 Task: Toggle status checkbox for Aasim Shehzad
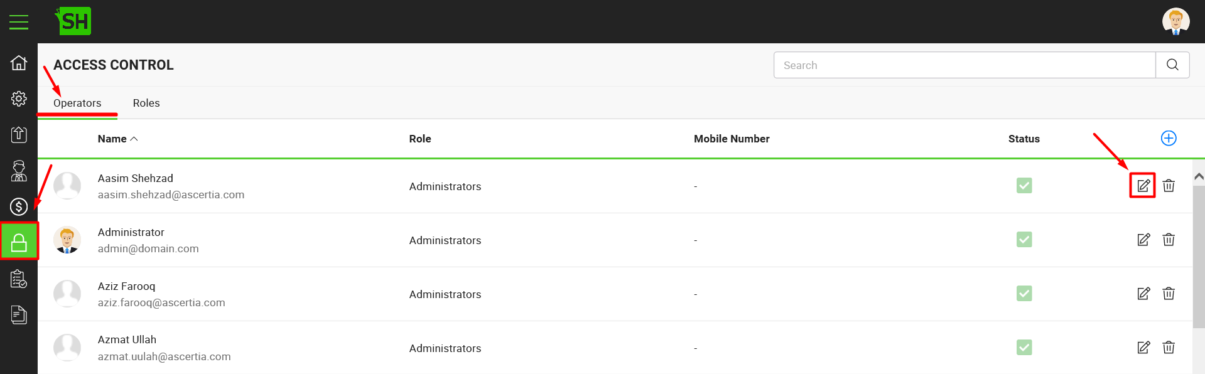point(1024,186)
